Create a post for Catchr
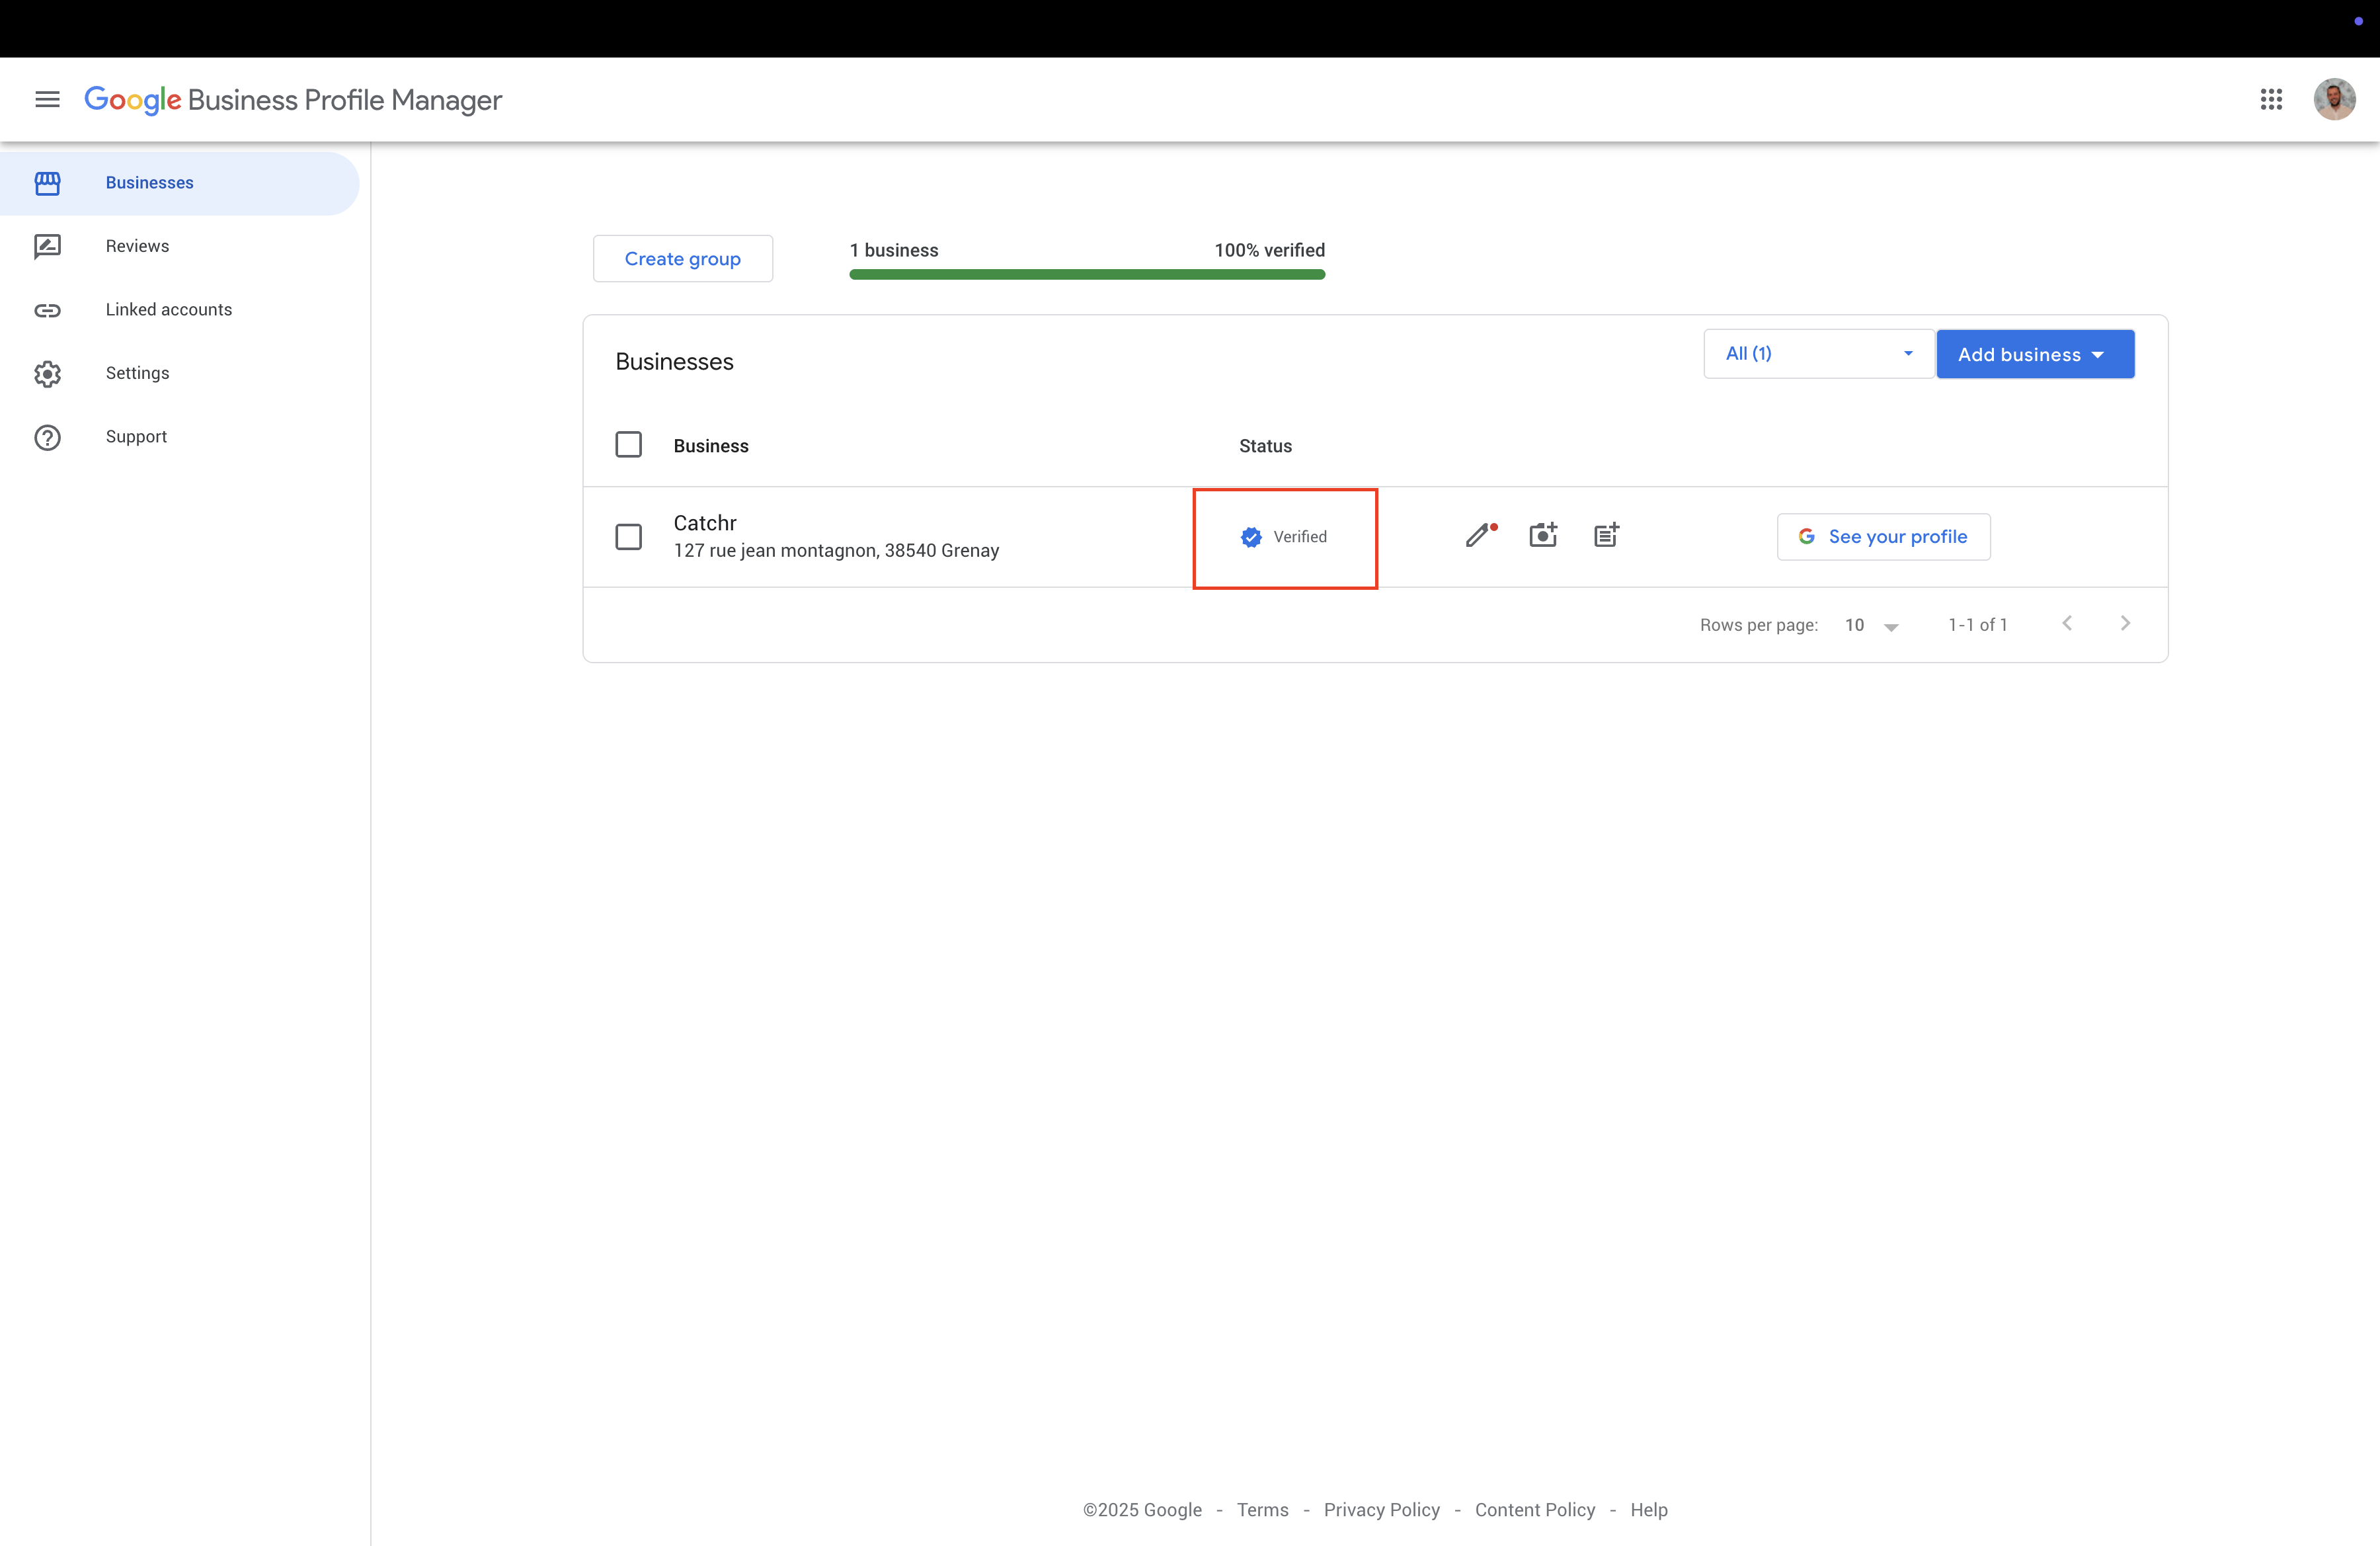 click(x=1606, y=535)
